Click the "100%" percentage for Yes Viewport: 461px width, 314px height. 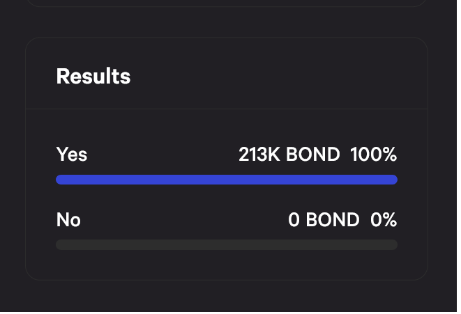pyautogui.click(x=373, y=154)
